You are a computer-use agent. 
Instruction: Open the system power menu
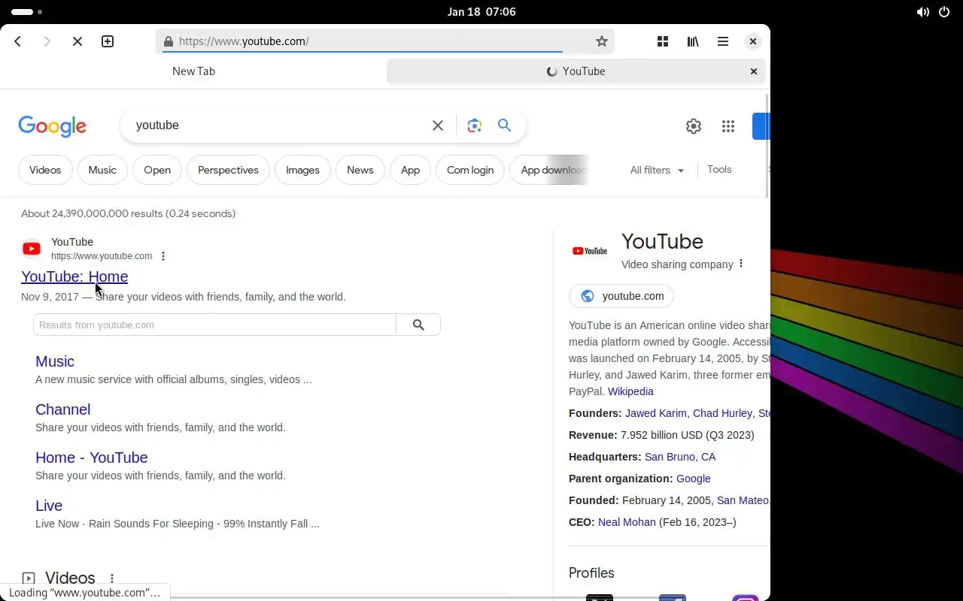[x=944, y=12]
